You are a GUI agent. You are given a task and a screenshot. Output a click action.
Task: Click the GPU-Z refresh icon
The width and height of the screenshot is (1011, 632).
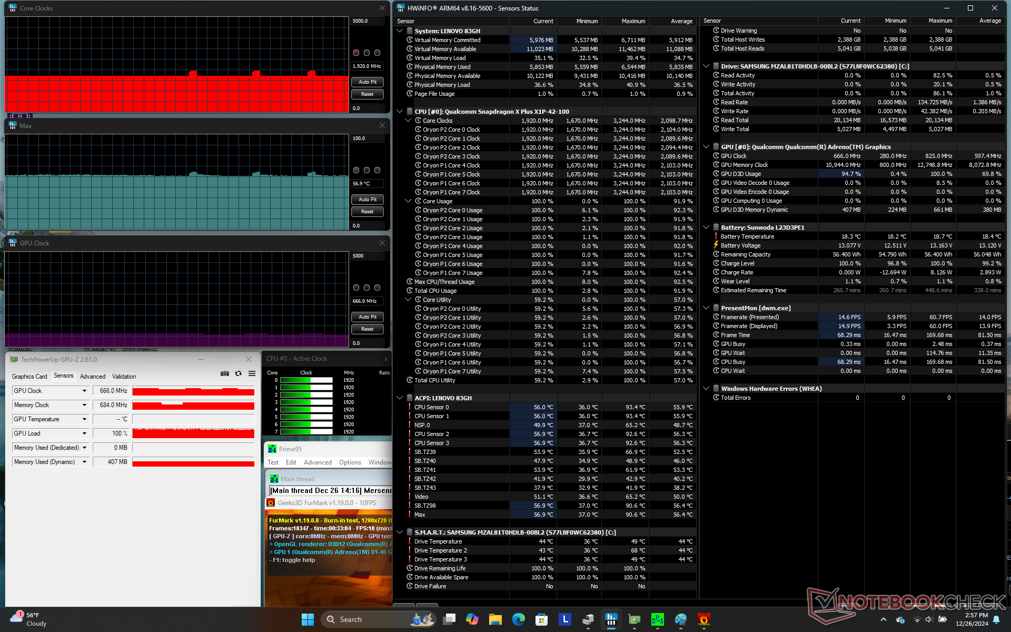click(x=239, y=373)
